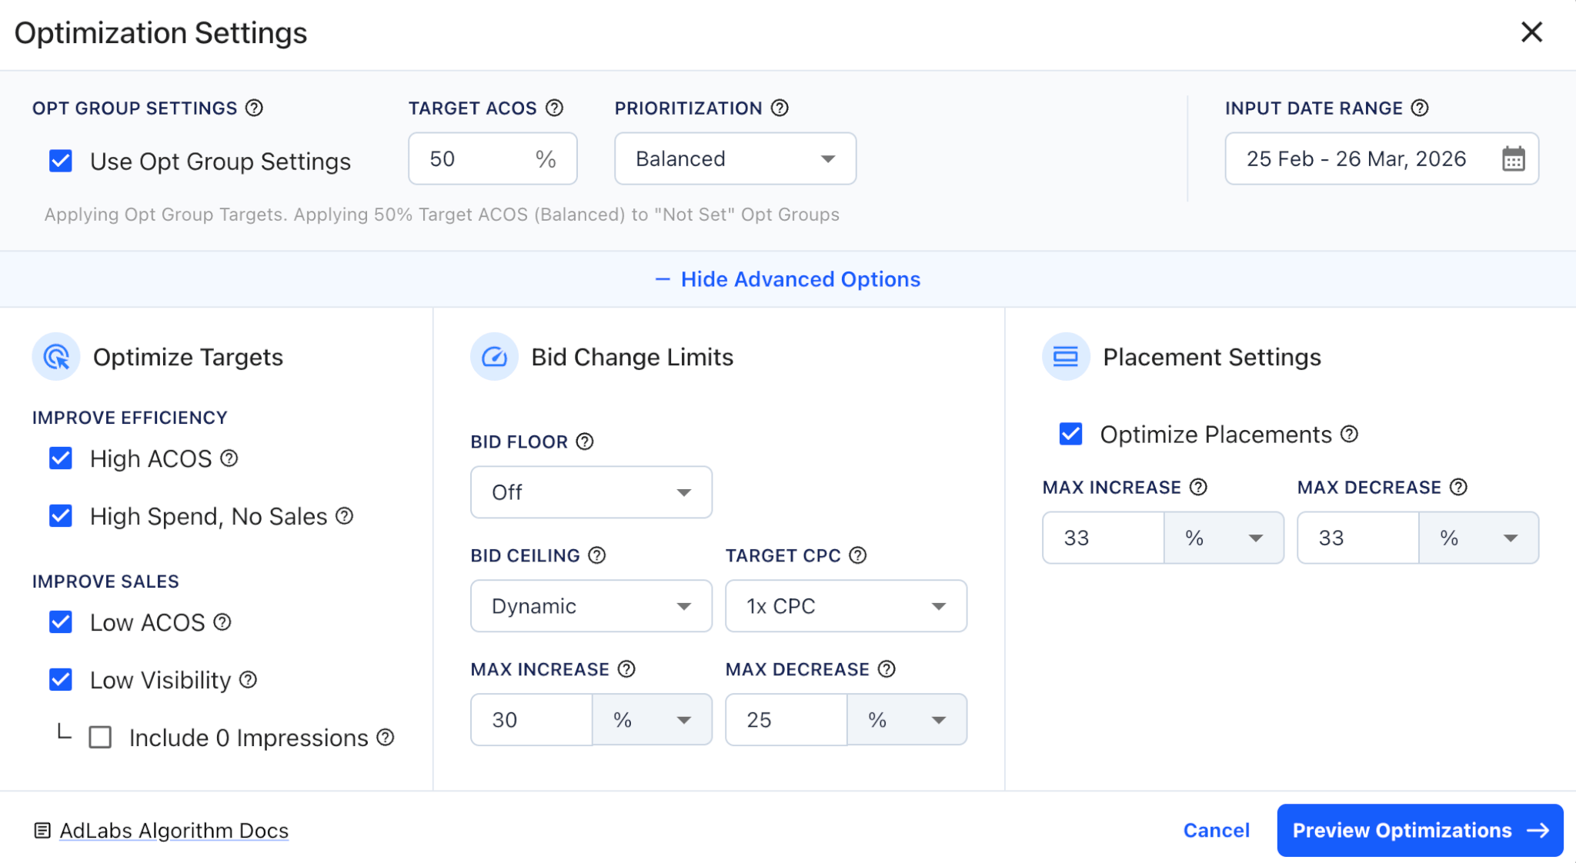Open the Target CPC 1x CPC dropdown
1576x863 pixels.
pos(846,606)
